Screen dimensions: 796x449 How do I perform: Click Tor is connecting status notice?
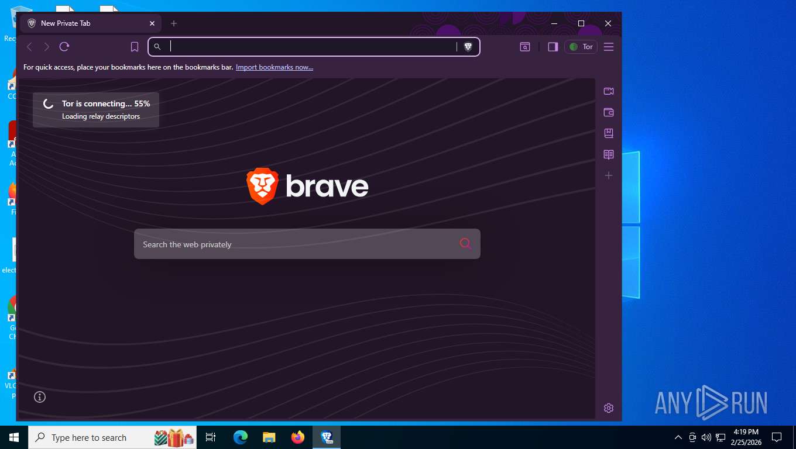[96, 109]
